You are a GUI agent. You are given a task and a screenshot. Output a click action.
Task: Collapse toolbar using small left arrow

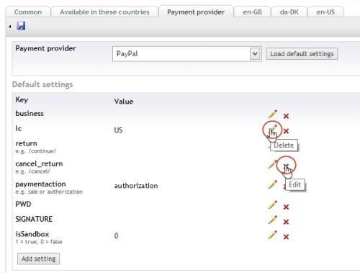(x=10, y=27)
